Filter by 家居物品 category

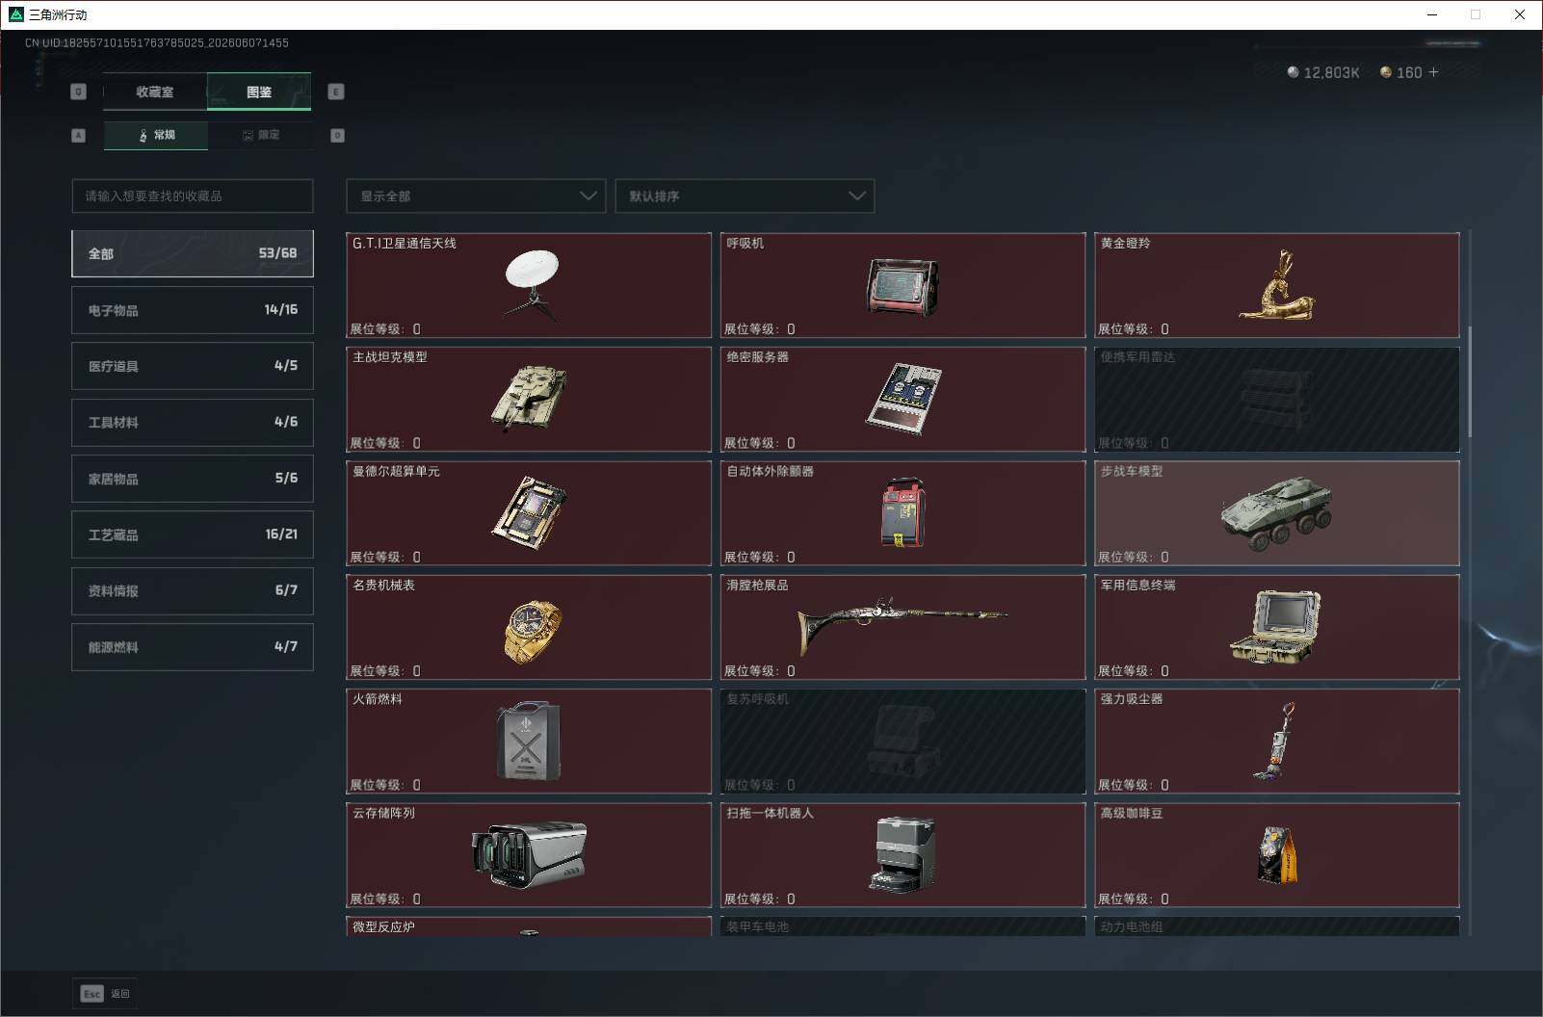[193, 479]
